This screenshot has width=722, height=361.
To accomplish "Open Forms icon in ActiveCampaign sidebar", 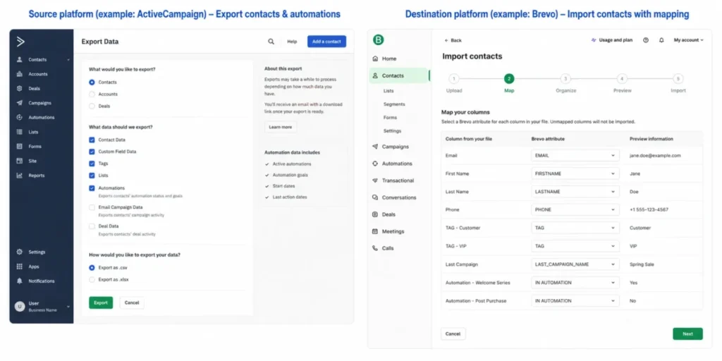I will tap(19, 147).
